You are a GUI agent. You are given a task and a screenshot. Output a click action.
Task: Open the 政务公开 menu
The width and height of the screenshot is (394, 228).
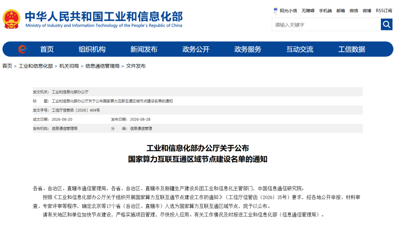pos(196,49)
